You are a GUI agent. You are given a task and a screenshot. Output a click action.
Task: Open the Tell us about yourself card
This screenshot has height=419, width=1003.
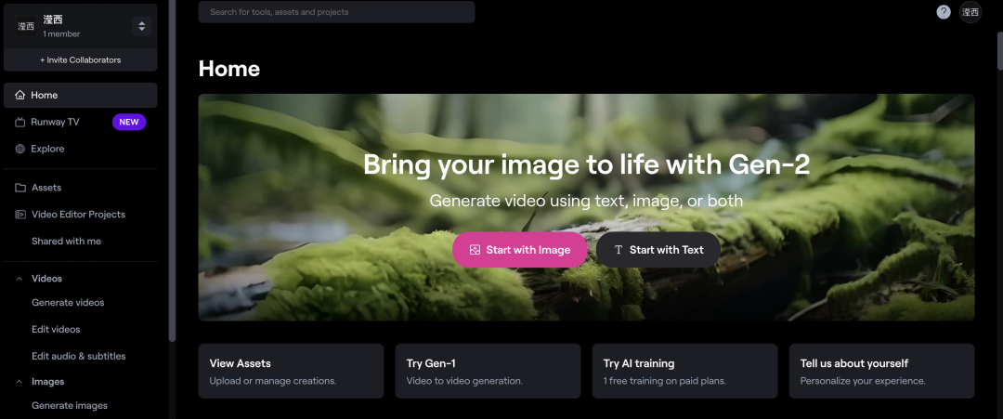882,371
